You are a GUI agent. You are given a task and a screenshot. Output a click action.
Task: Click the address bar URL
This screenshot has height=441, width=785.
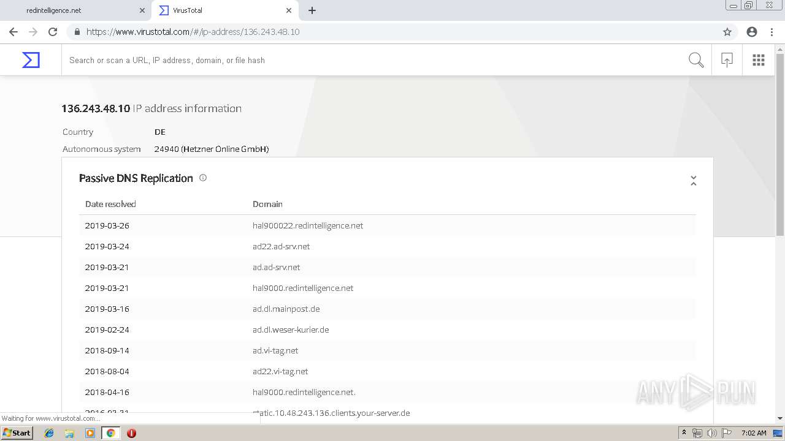pos(193,32)
